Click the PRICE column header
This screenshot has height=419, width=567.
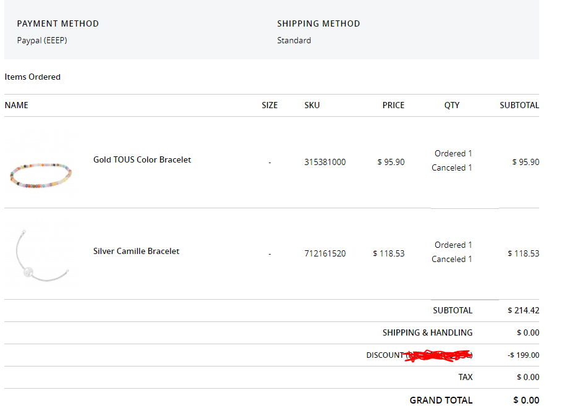(393, 105)
